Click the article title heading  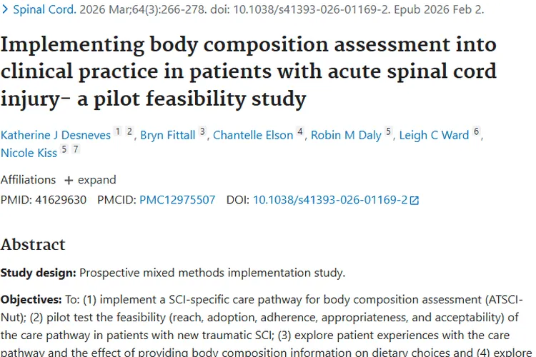[x=247, y=71]
